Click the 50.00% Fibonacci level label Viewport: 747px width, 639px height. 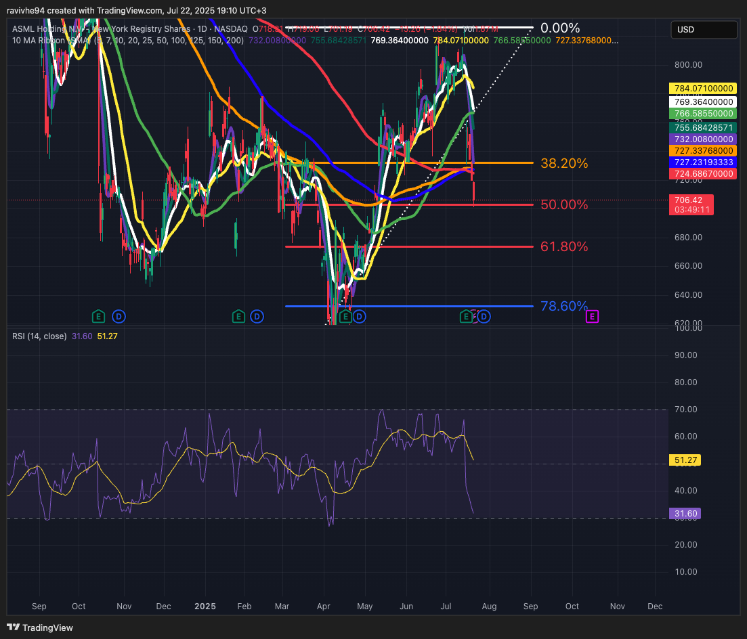564,204
